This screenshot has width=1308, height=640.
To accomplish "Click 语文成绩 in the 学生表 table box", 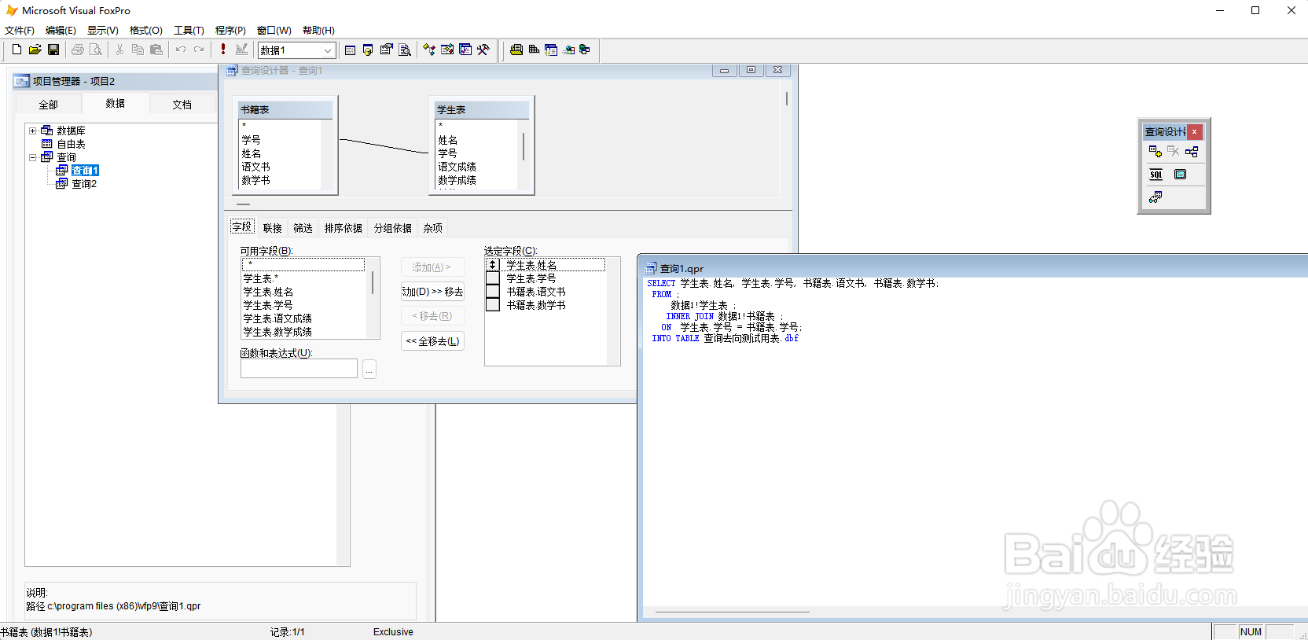I will [x=457, y=167].
